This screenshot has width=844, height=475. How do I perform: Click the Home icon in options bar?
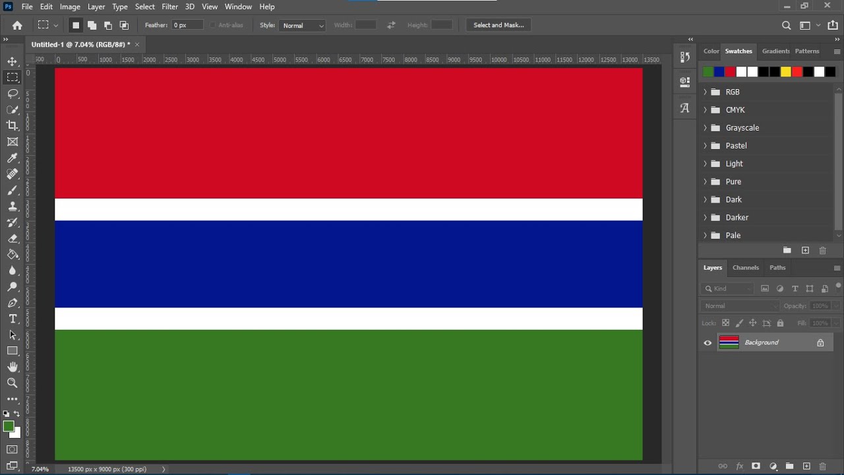(x=17, y=25)
